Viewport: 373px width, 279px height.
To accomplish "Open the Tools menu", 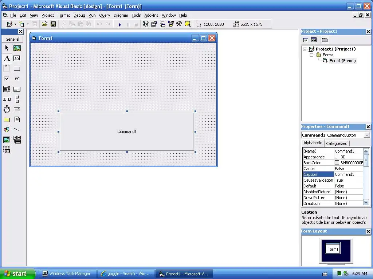I will point(136,15).
